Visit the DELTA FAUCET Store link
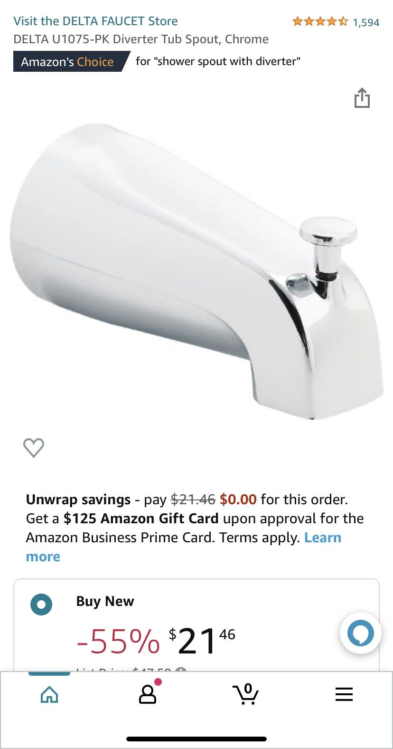 click(95, 21)
